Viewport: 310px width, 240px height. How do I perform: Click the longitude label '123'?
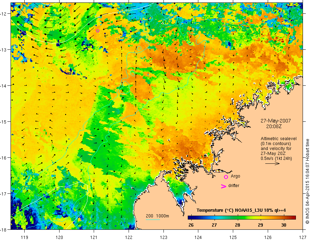163,237
